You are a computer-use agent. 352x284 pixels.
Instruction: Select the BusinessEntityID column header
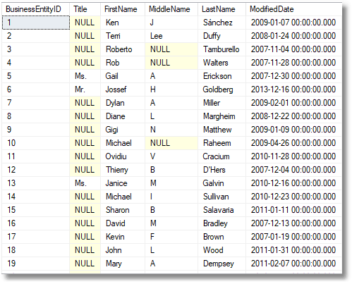pos(35,9)
